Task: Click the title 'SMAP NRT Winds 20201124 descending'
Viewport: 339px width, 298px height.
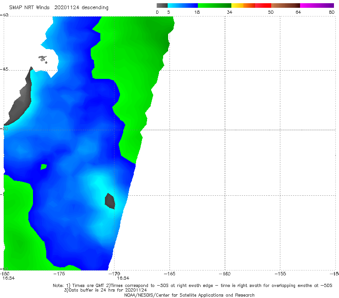Action: tap(59, 7)
